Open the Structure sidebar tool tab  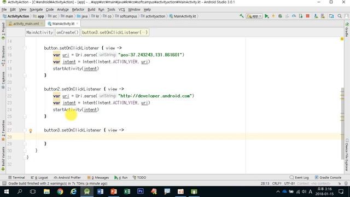(3, 56)
